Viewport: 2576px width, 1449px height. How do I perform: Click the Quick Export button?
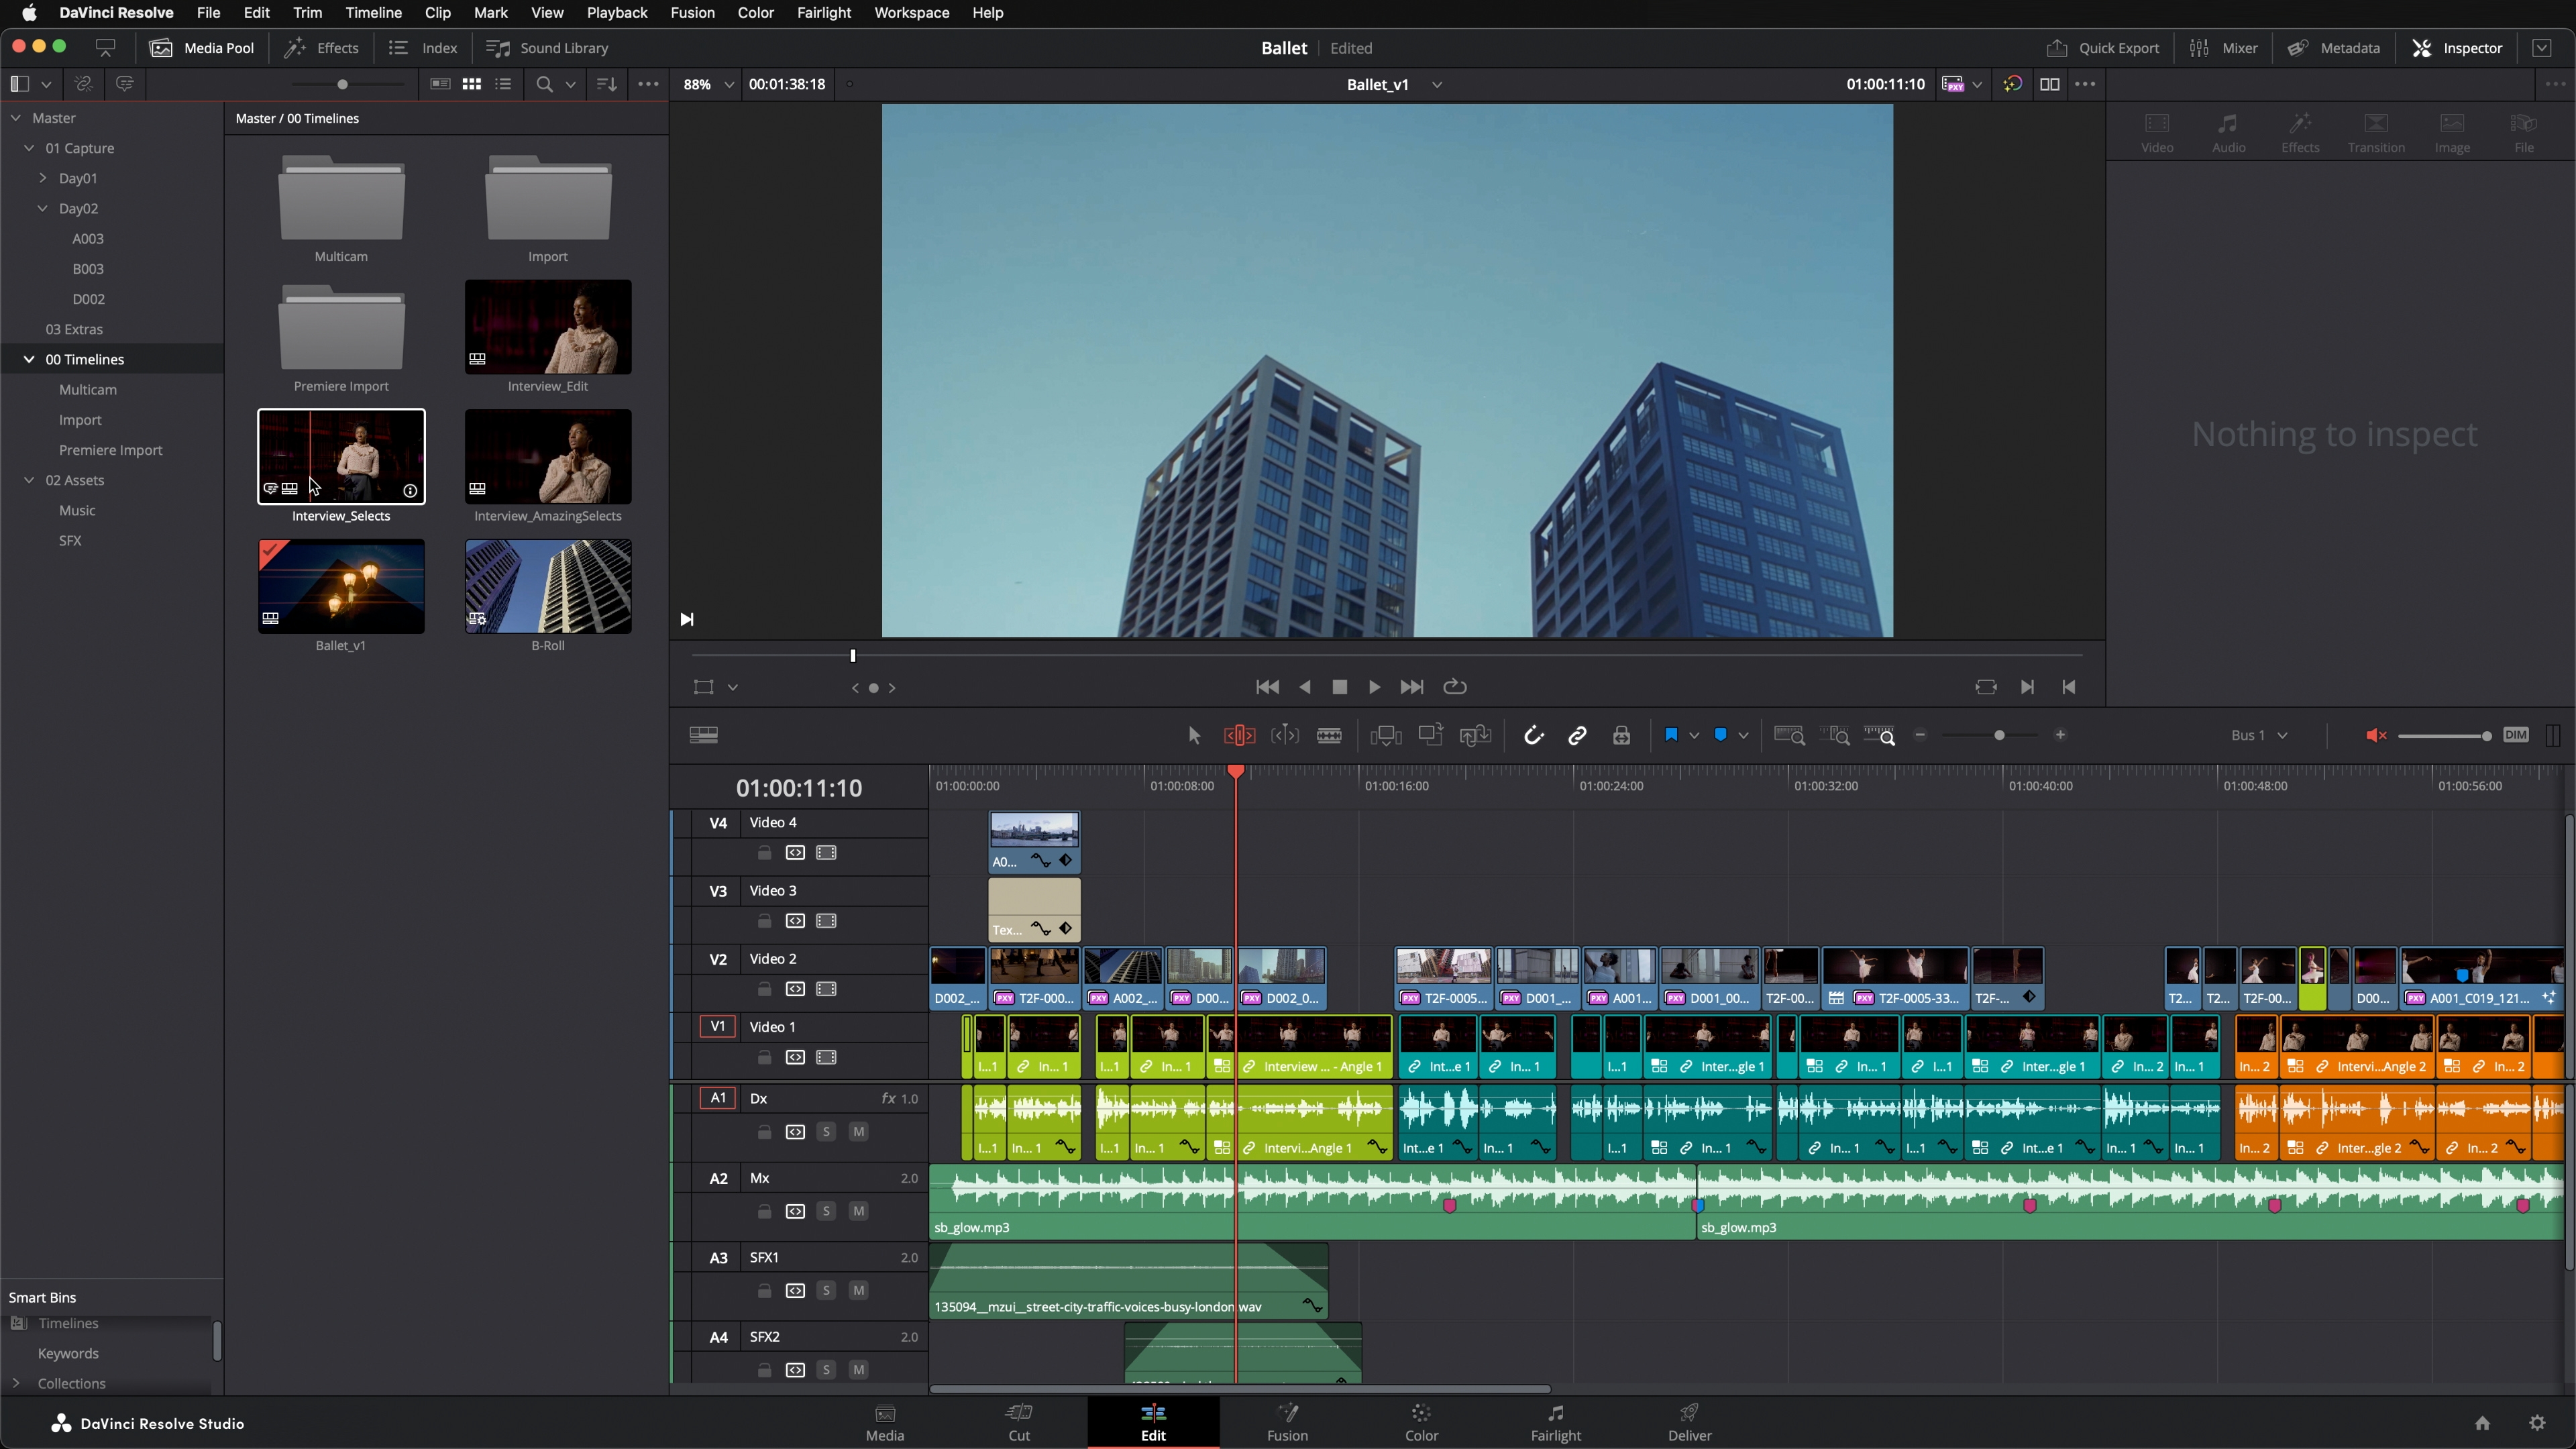point(2102,47)
